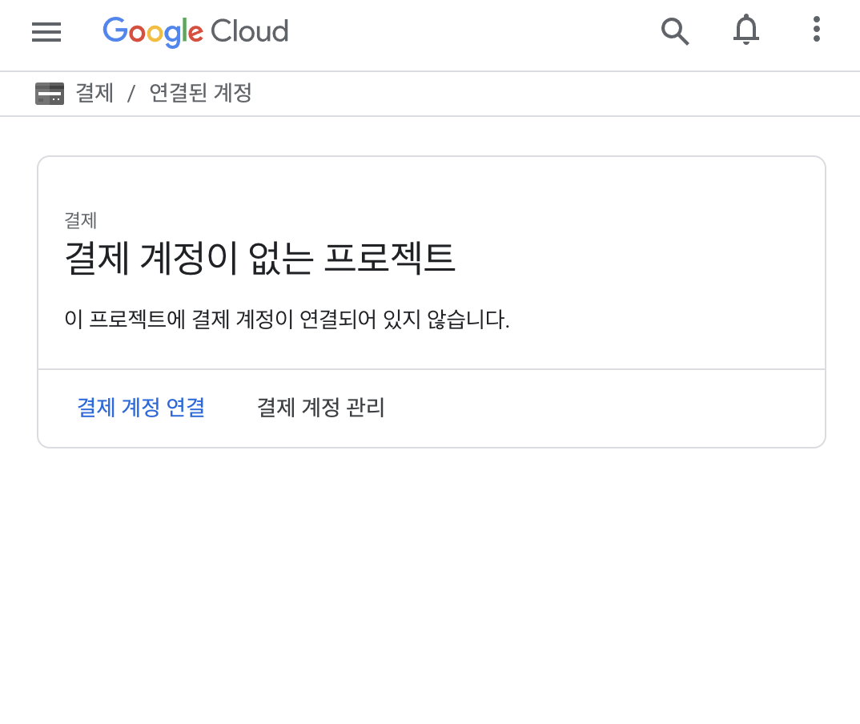Image resolution: width=860 pixels, height=724 pixels.
Task: Click the Cloud word in the header logo
Action: [250, 31]
